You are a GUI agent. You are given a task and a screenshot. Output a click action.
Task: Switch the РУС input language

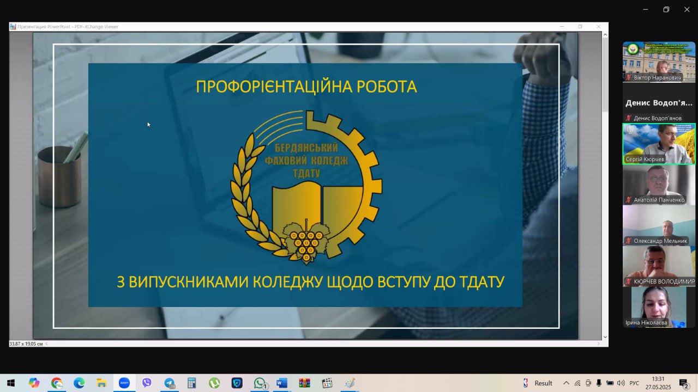point(635,383)
